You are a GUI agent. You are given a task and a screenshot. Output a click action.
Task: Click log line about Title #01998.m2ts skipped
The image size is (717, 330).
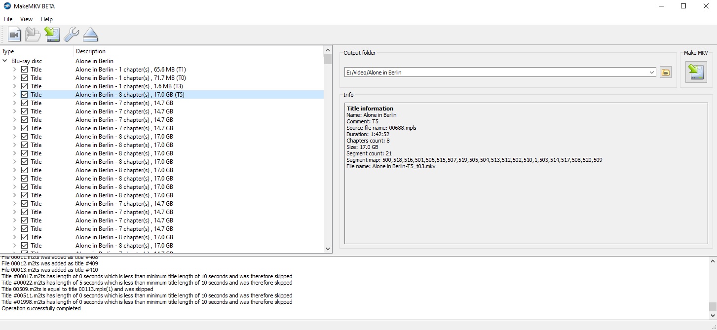point(147,302)
